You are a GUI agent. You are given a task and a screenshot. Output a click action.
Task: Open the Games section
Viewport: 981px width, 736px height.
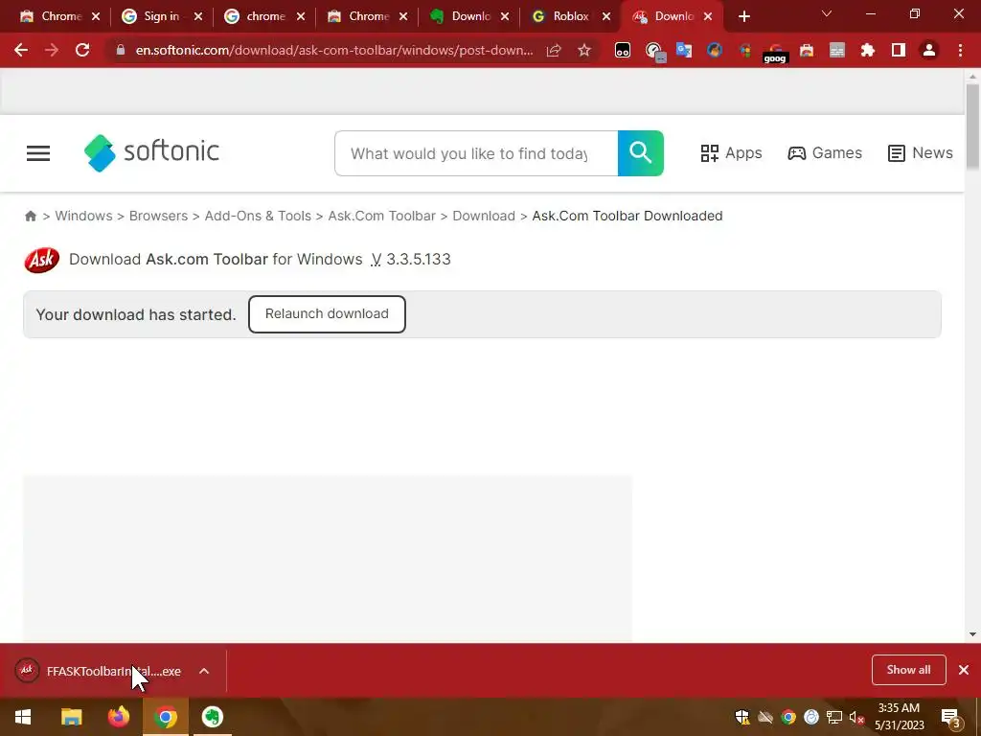point(825,153)
